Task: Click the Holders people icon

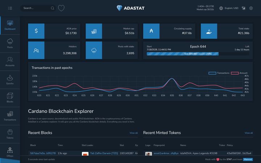Action: click(x=36, y=50)
